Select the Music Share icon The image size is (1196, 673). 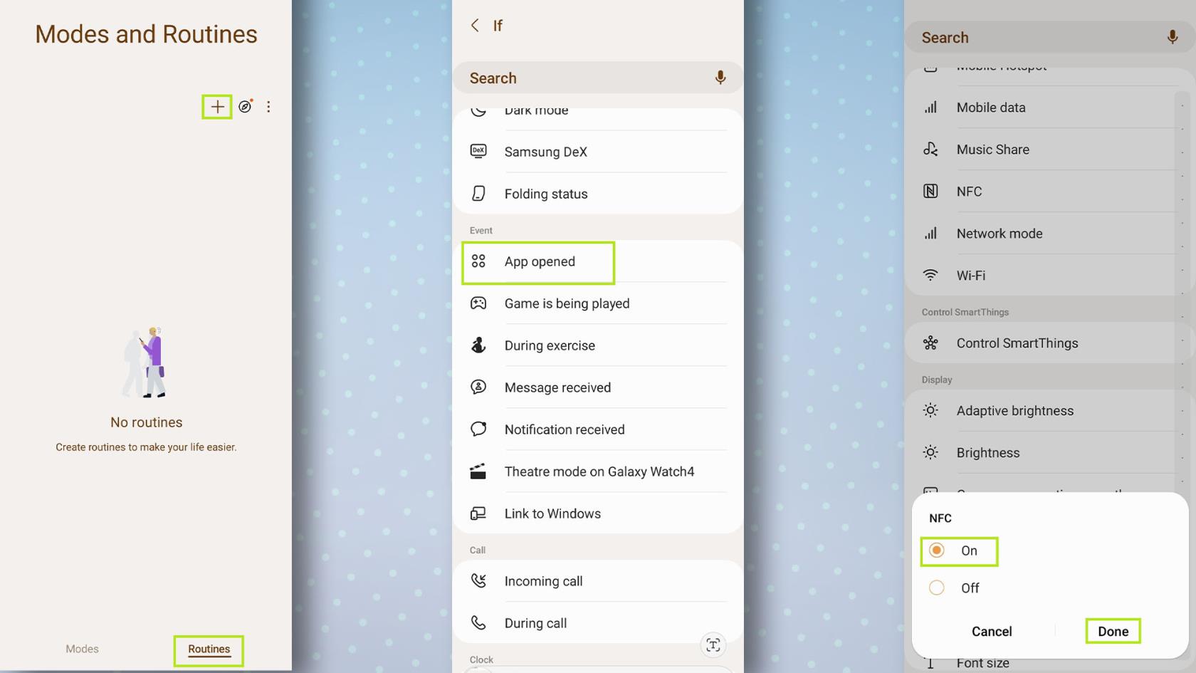pos(930,149)
